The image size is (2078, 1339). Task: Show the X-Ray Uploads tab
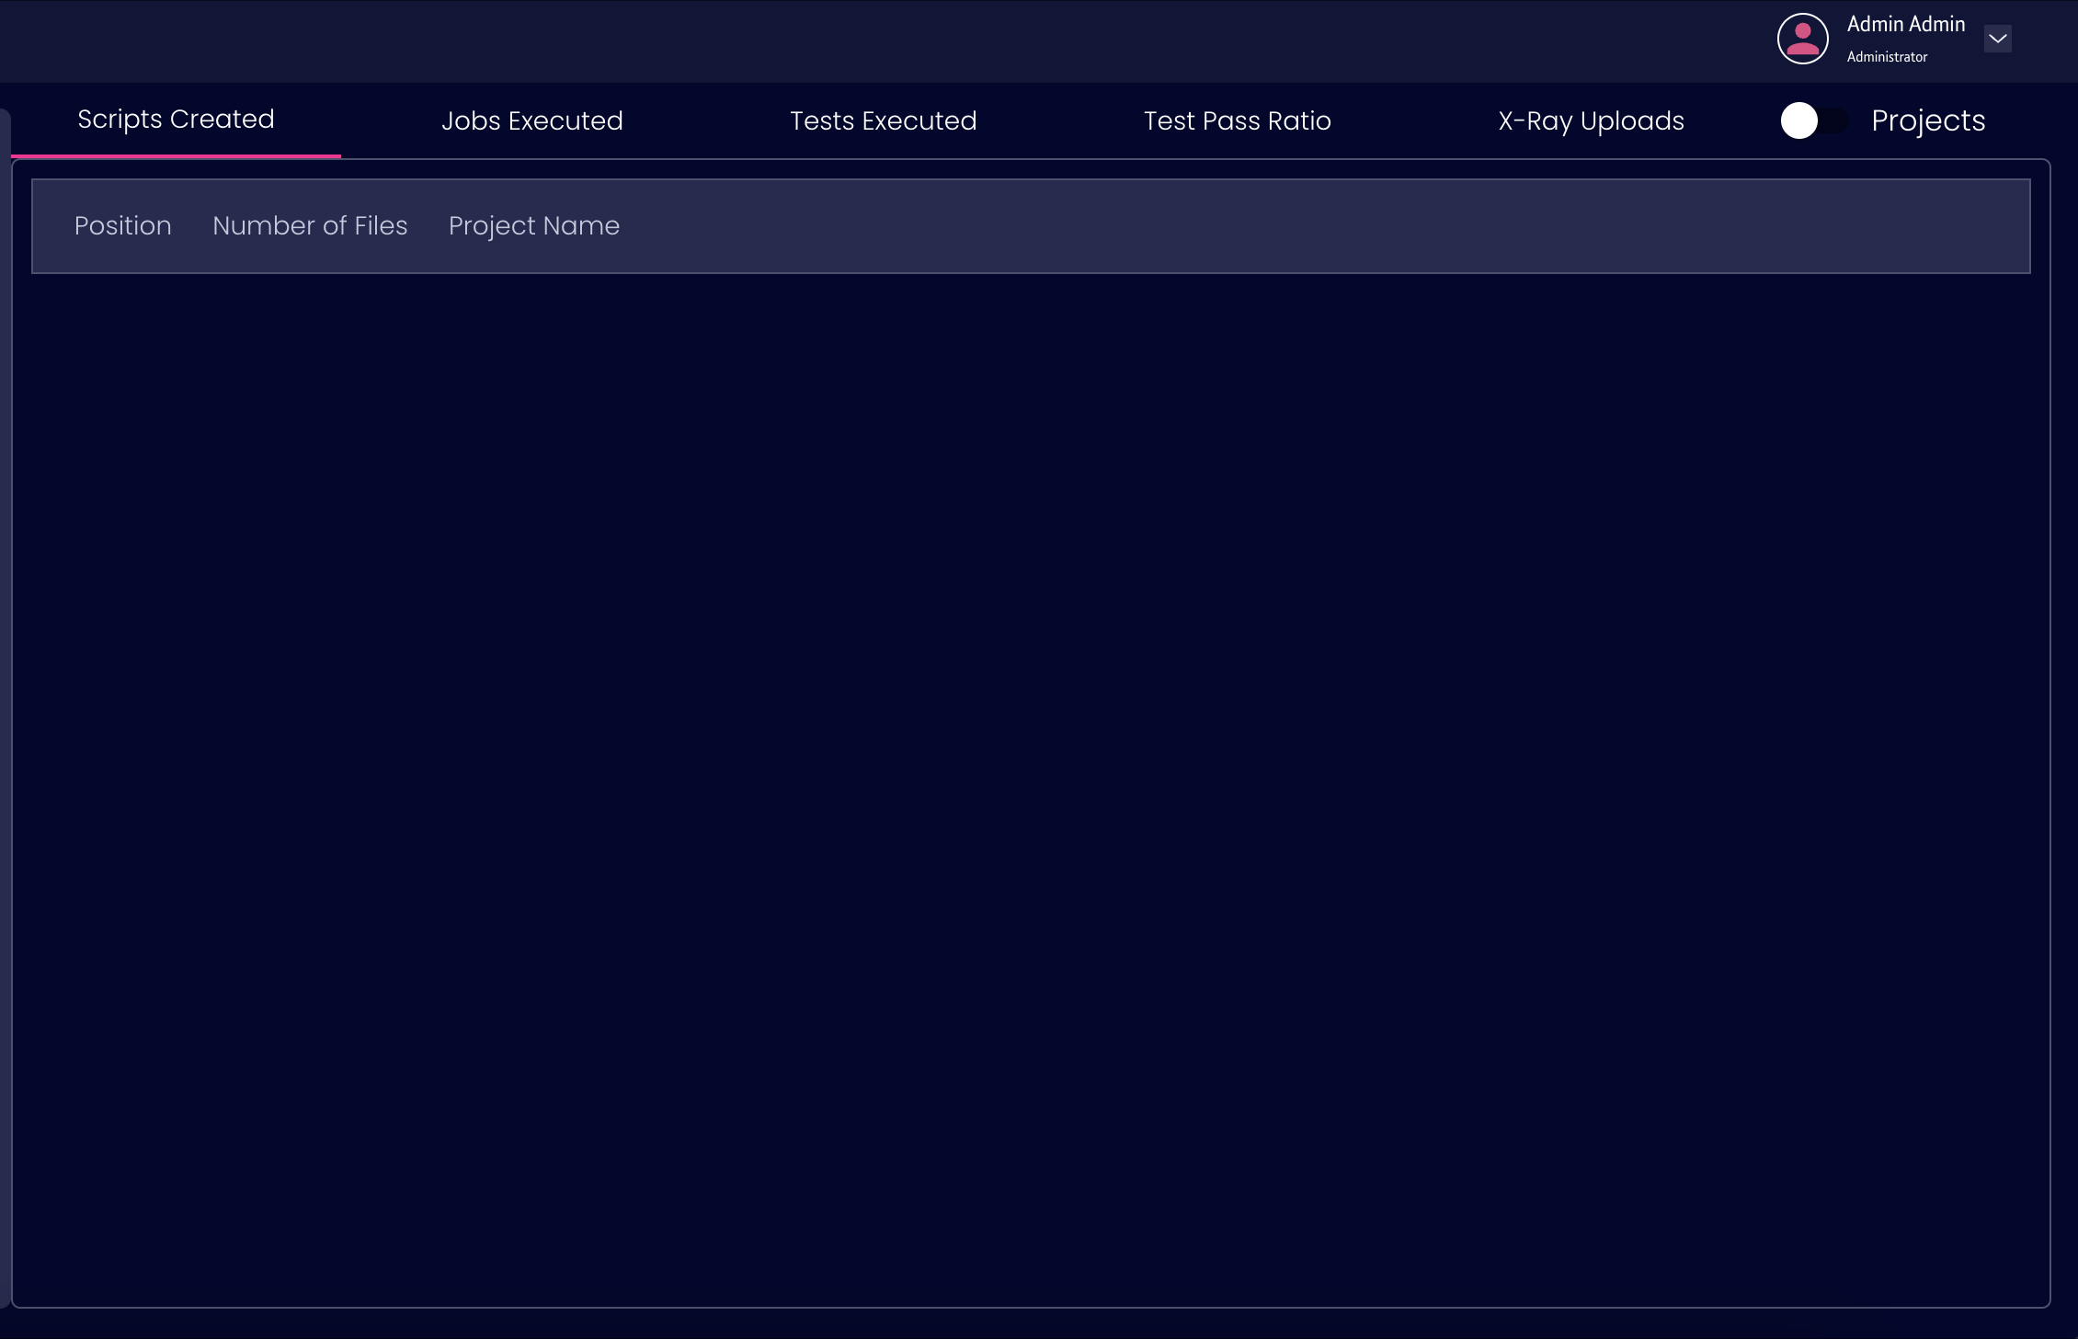pos(1591,121)
